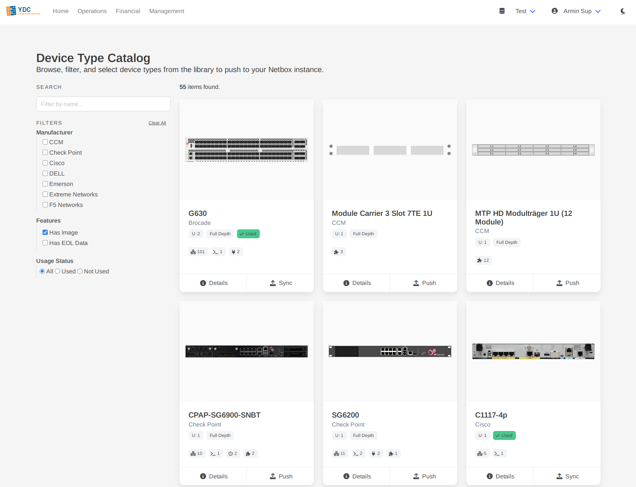Check the Emerson manufacturer filter

45,184
